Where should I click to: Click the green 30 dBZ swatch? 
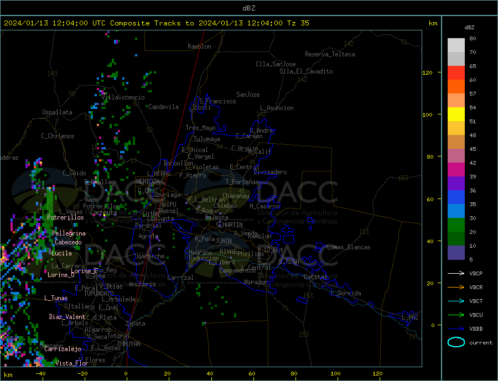click(x=456, y=225)
